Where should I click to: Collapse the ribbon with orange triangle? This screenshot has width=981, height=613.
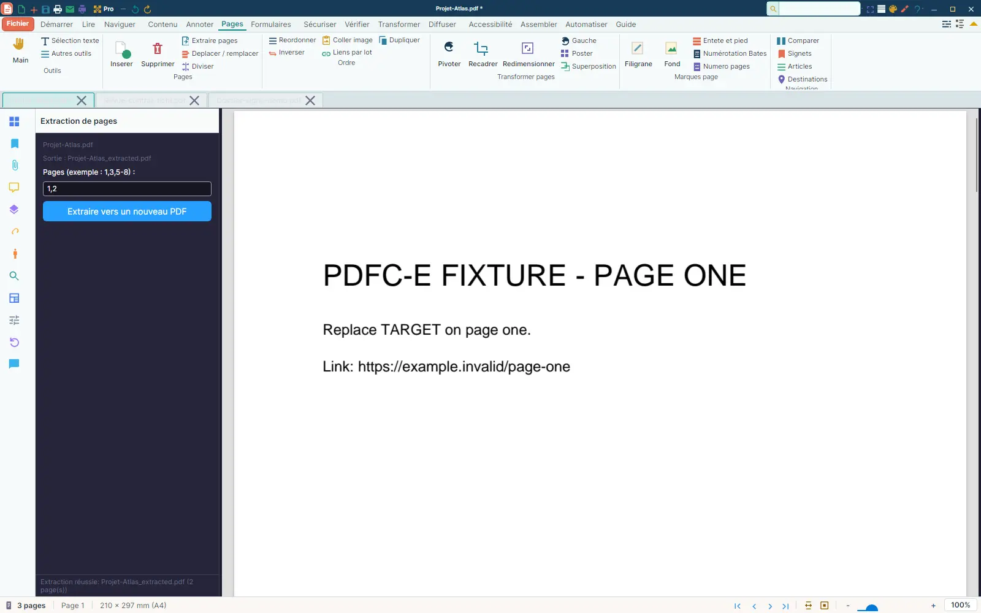973,24
